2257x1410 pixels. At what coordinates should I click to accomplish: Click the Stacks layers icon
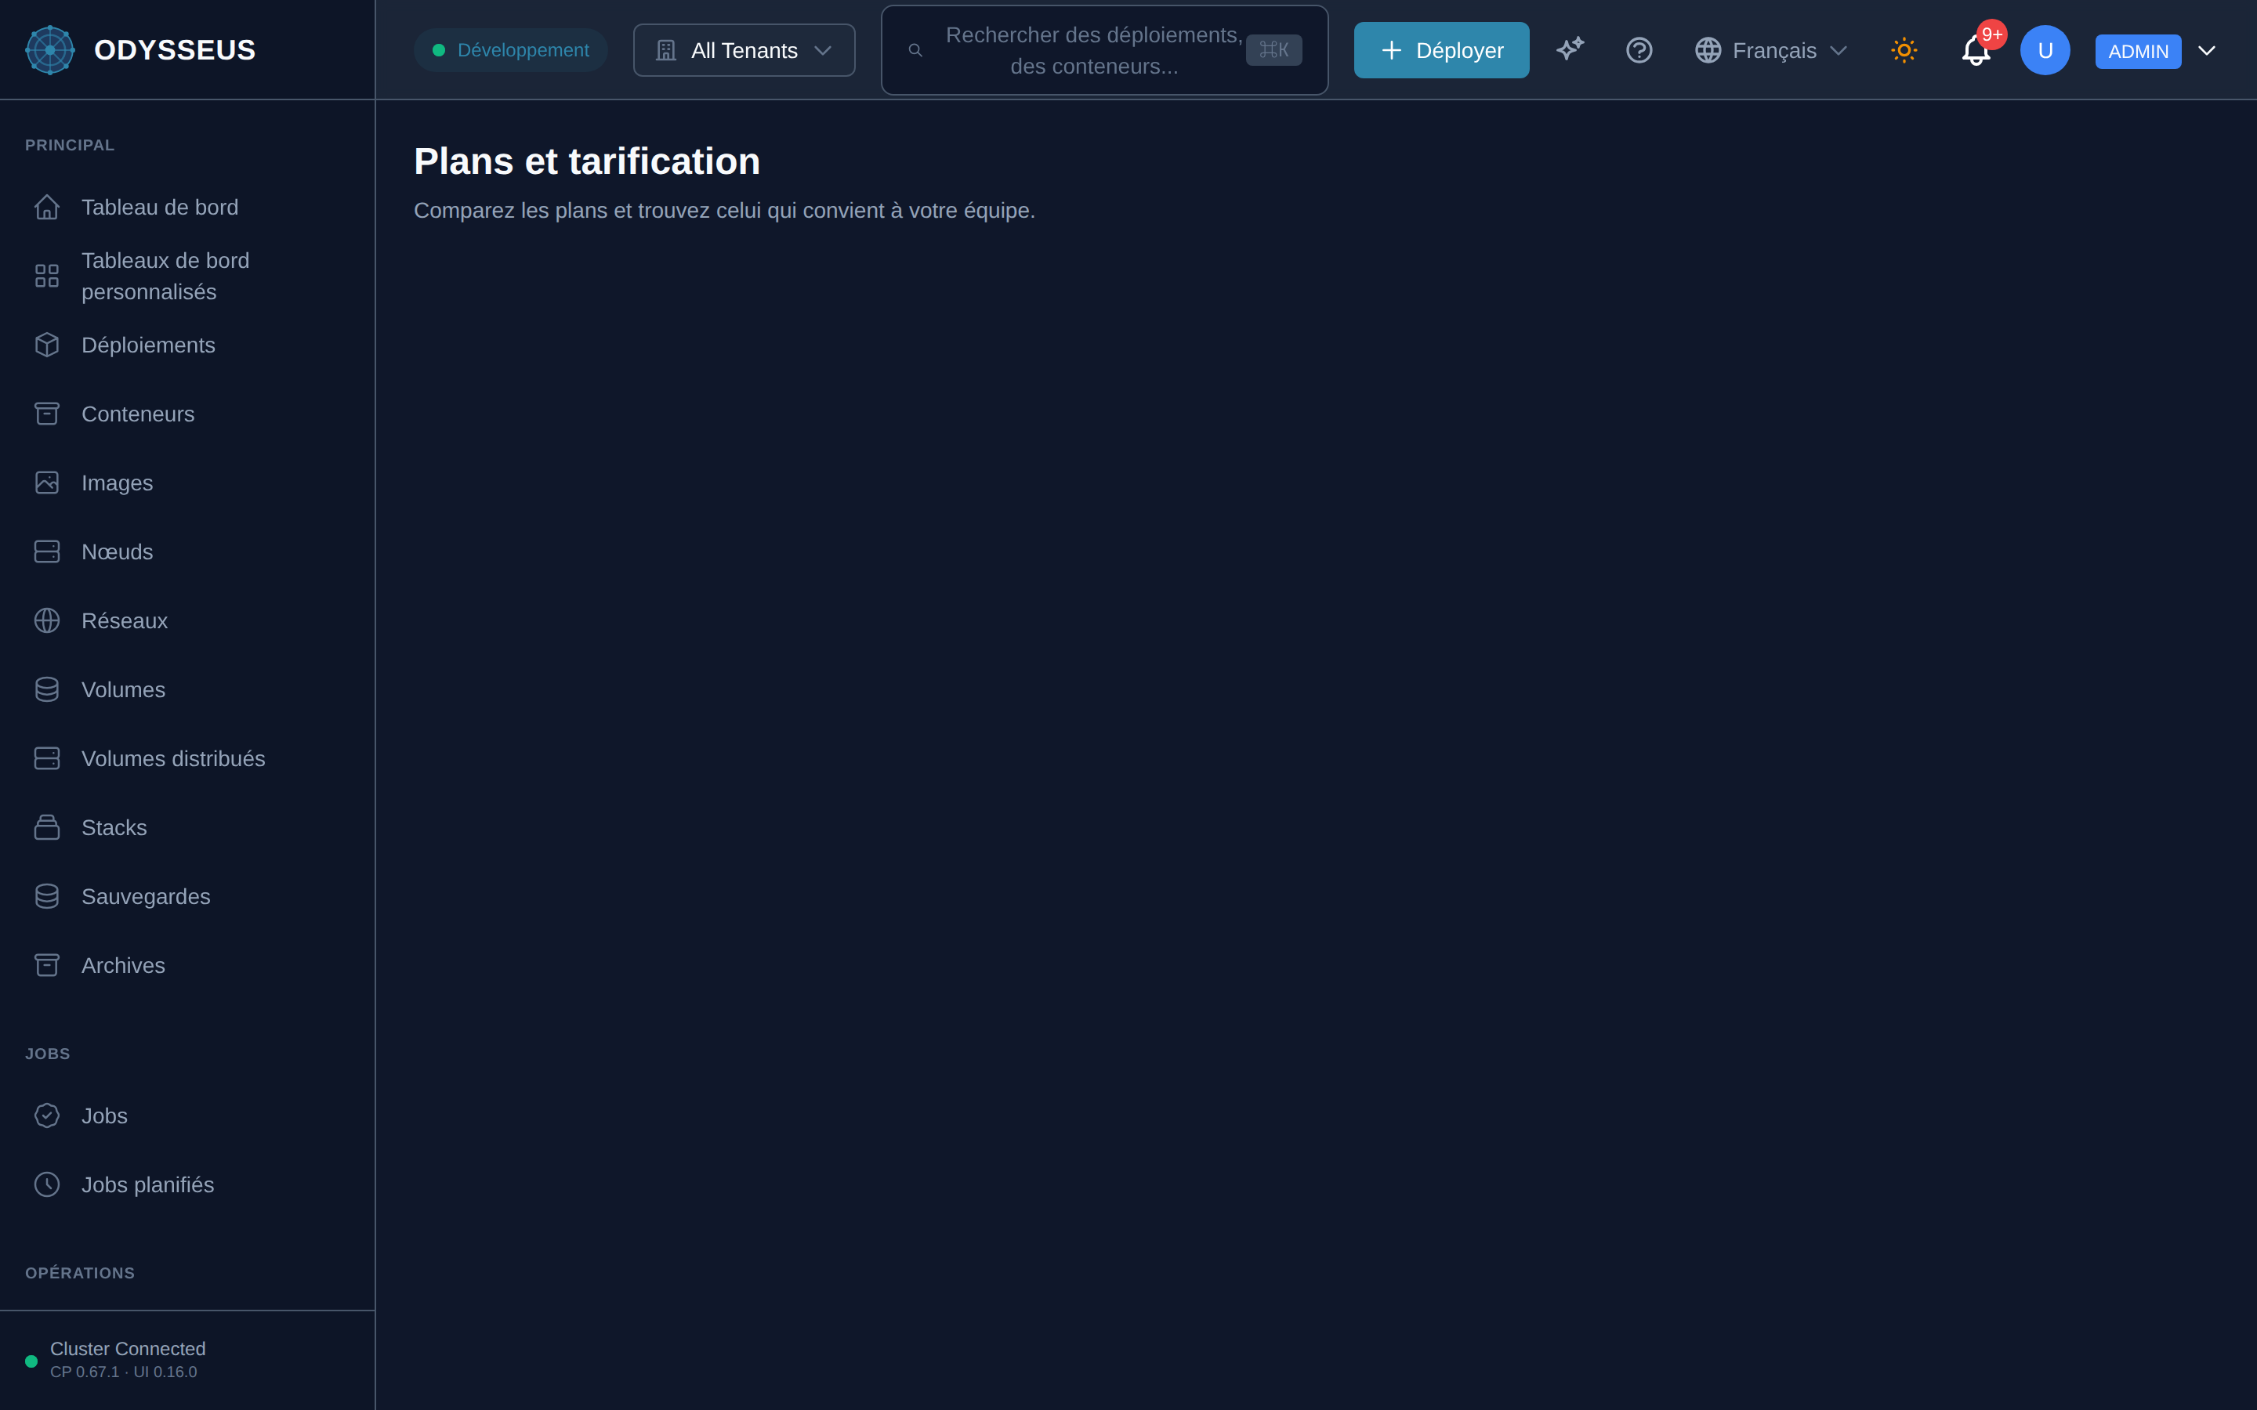(x=47, y=828)
